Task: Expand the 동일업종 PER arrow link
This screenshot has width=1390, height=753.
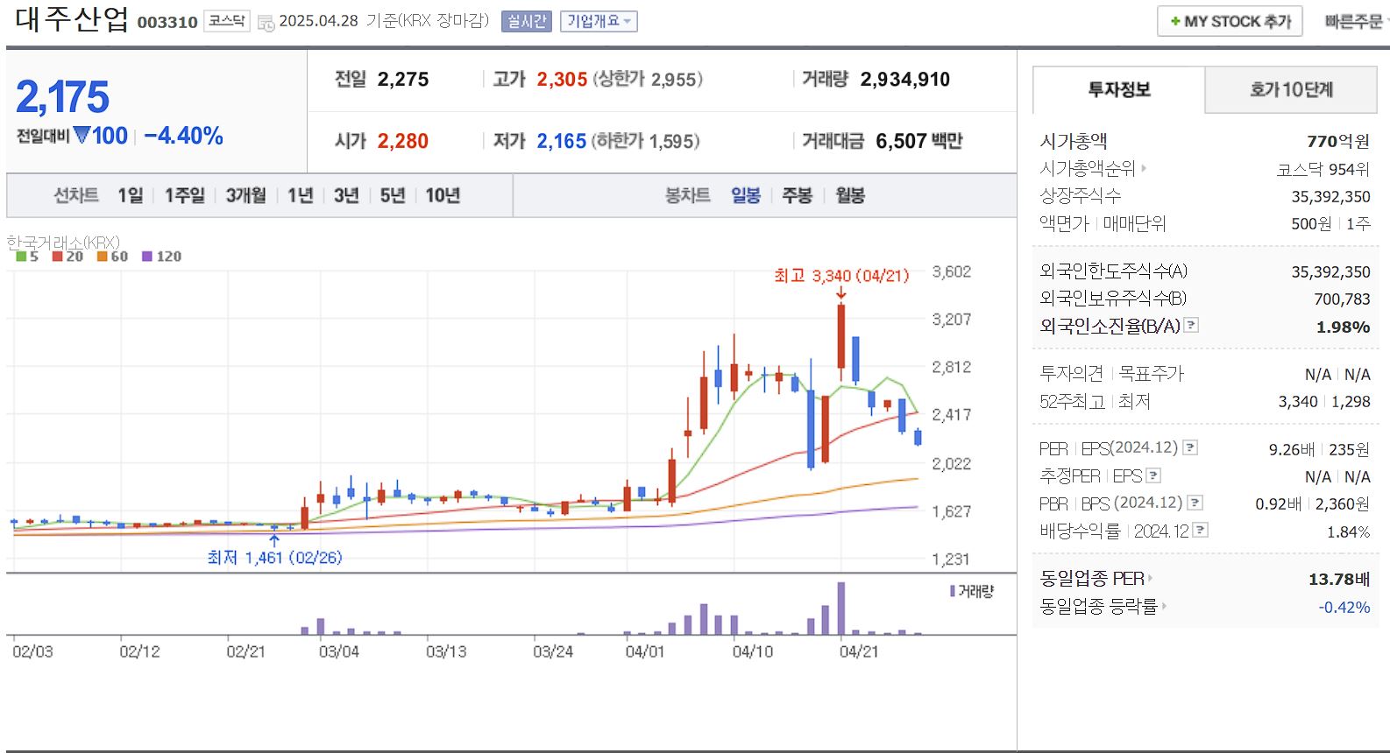Action: 1150,578
